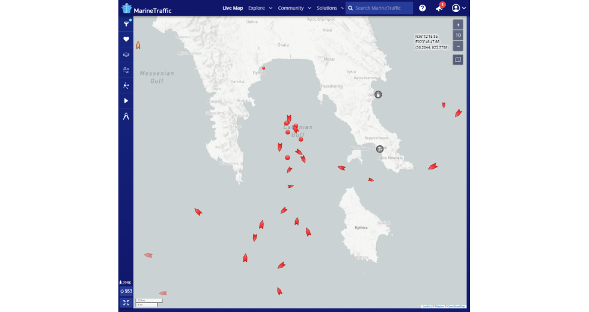
Task: Click the Molai town label
Action: pos(329,59)
